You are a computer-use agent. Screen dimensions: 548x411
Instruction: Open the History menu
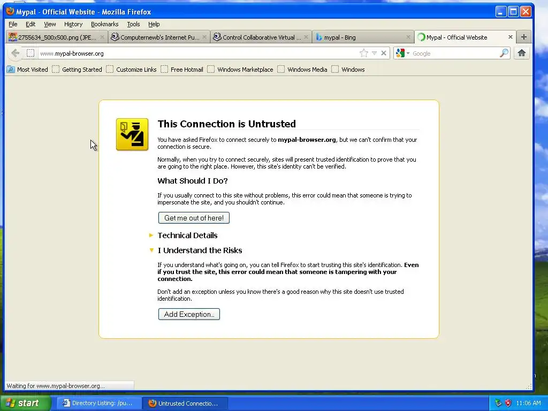pos(73,24)
